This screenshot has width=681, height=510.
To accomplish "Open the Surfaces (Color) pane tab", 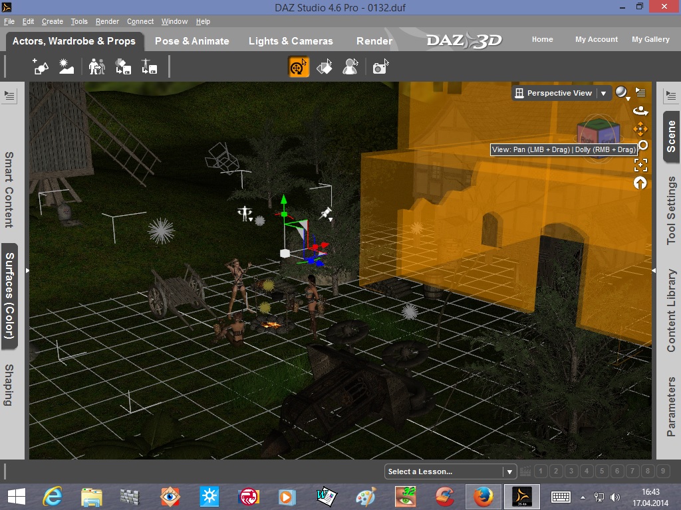I will tap(9, 296).
